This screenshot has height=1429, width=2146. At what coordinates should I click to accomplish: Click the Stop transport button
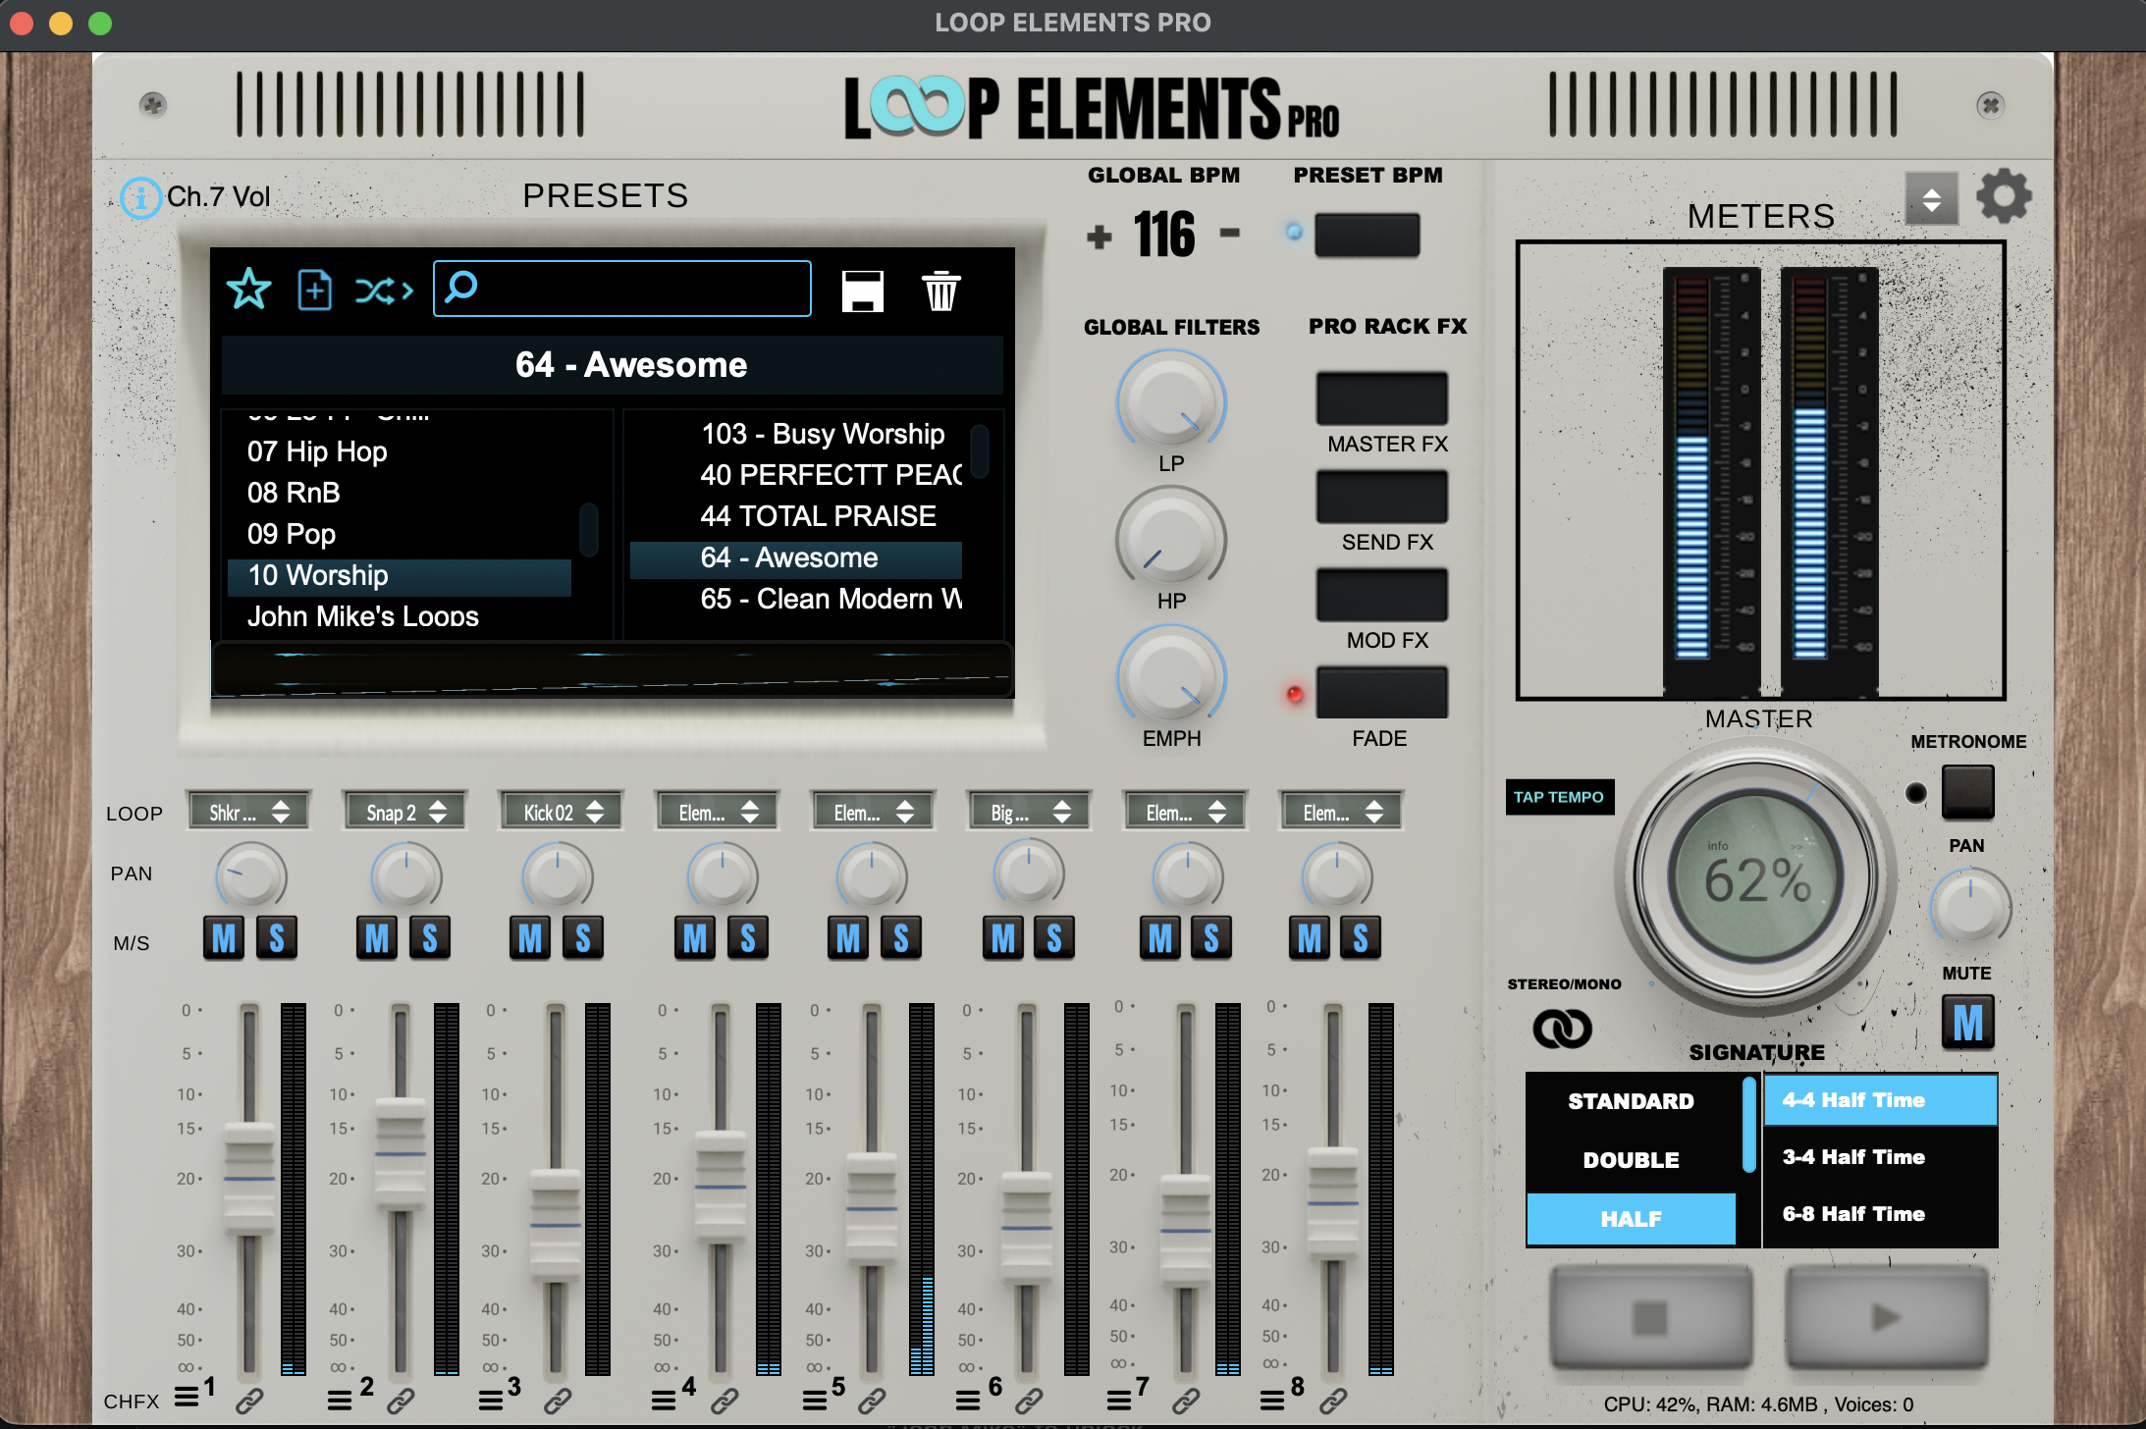click(x=1650, y=1317)
